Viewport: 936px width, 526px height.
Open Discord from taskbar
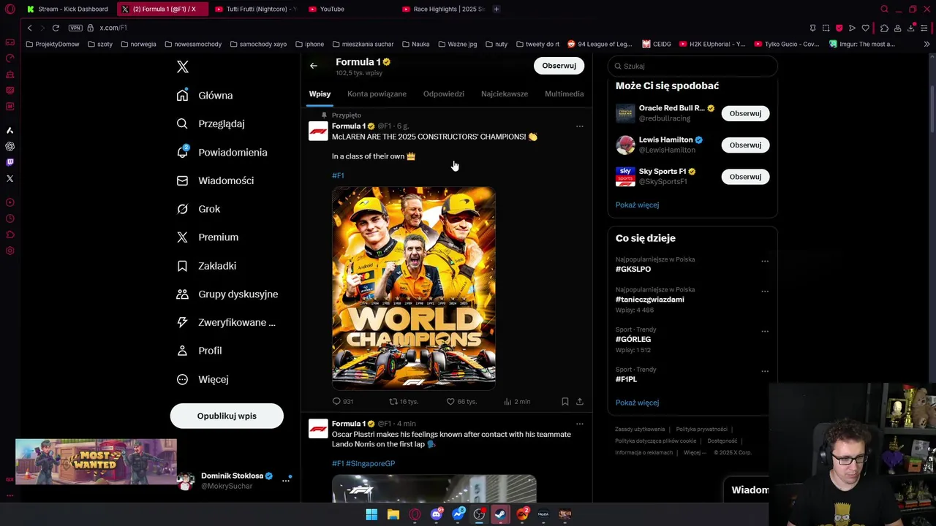coord(437,514)
